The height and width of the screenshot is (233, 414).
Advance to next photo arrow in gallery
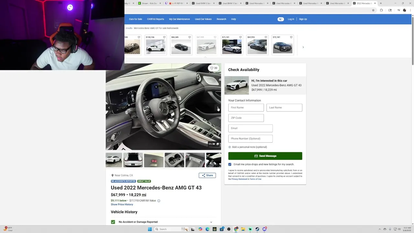tap(218, 107)
